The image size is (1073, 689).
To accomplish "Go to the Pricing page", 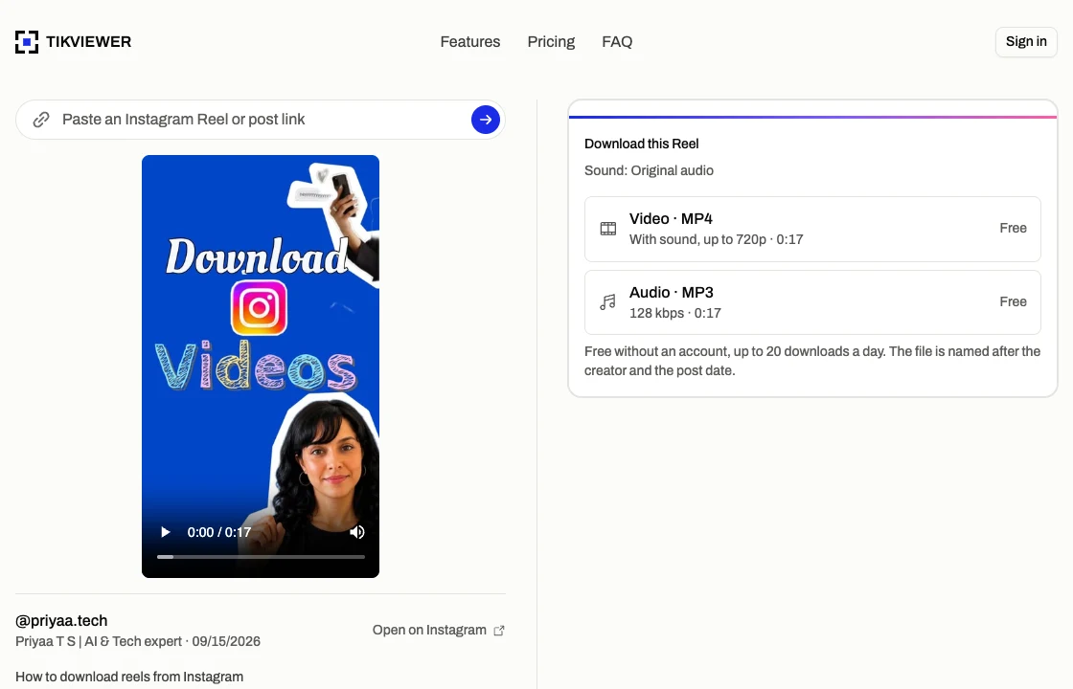I will [551, 42].
